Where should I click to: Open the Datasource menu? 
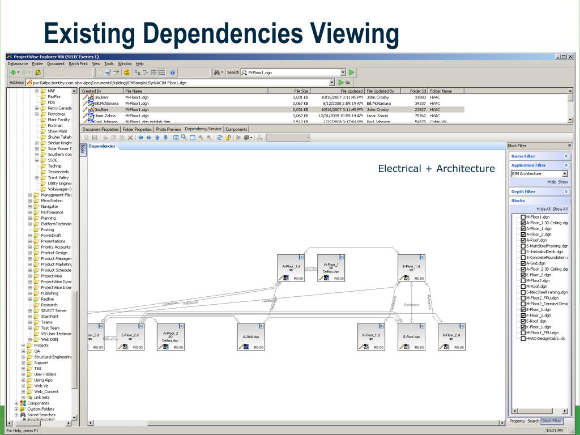pos(18,63)
